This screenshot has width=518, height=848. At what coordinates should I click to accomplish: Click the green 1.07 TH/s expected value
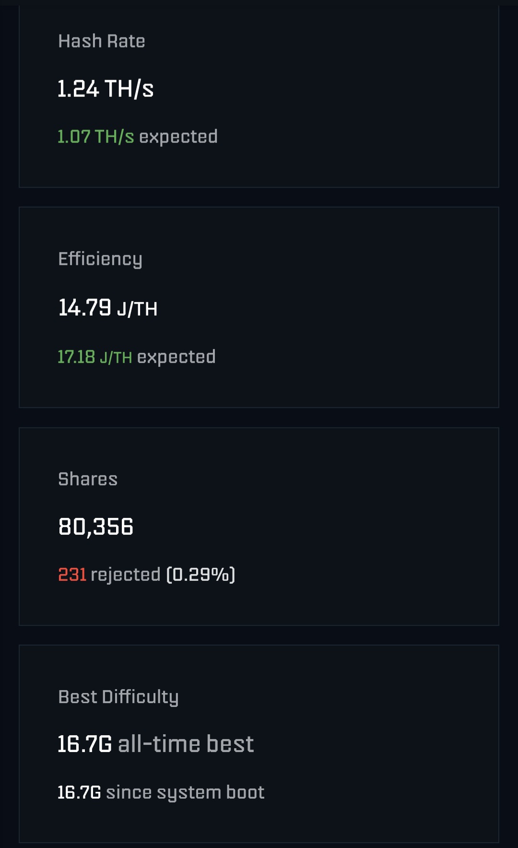point(95,137)
